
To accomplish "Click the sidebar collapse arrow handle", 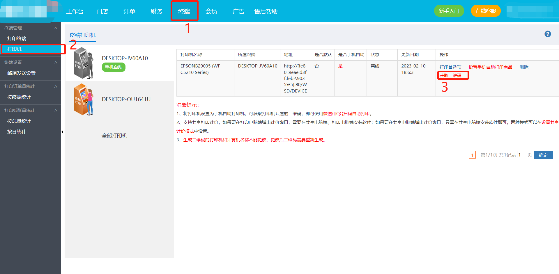I will [62, 132].
